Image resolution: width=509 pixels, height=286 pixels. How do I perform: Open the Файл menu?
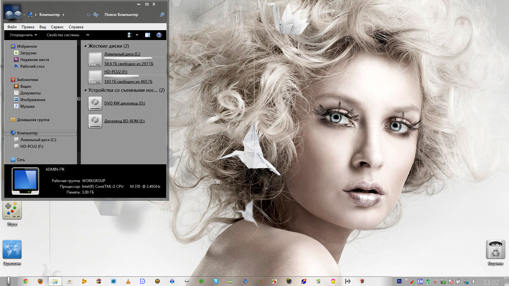(12, 27)
